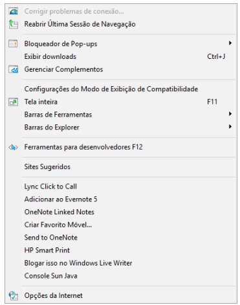Image resolution: width=240 pixels, height=305 pixels.
Task: Click the developer tools cursor icon
Action: click(13, 147)
